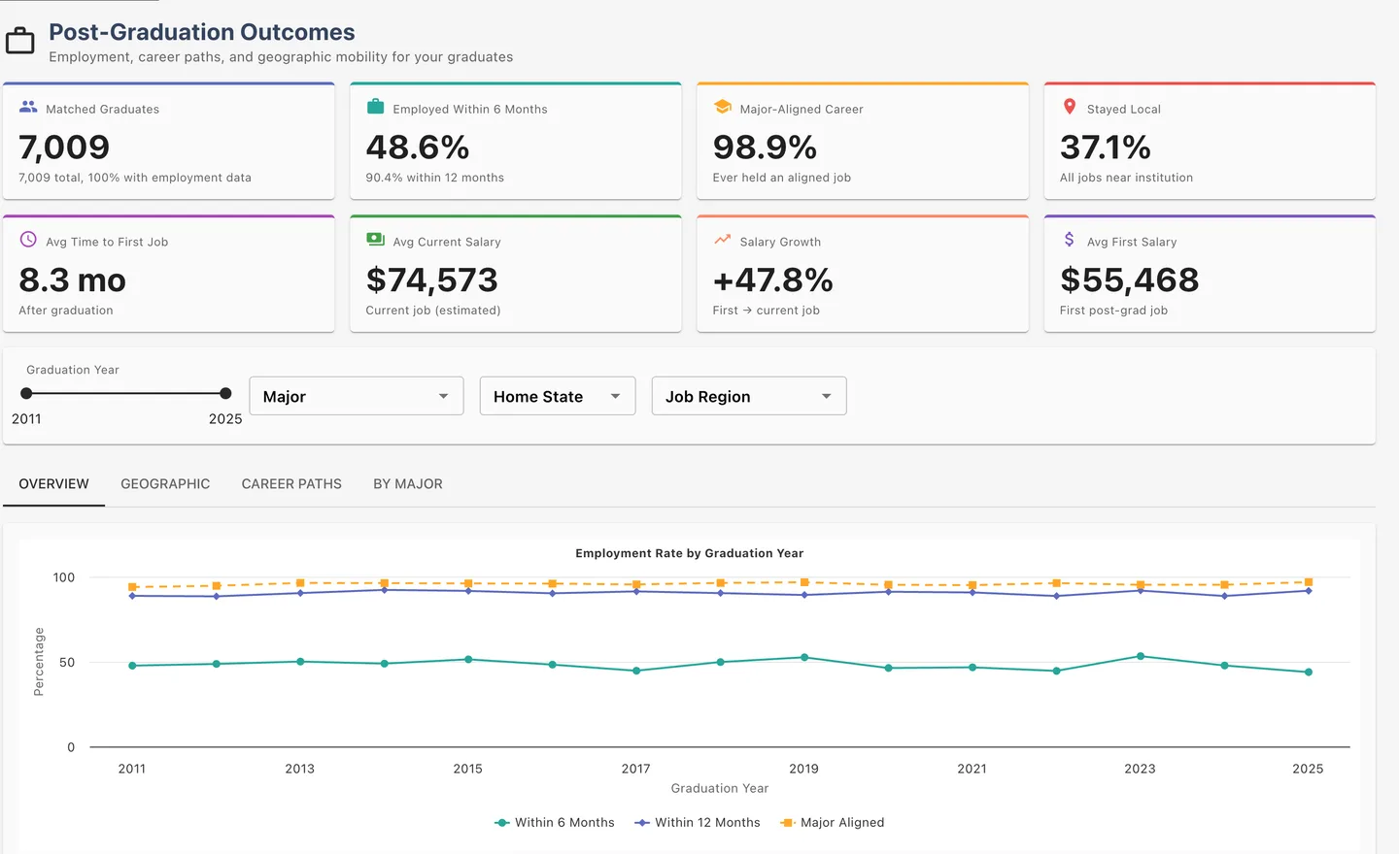Image resolution: width=1399 pixels, height=854 pixels.
Task: Toggle the Major Aligned legend series
Action: (x=833, y=822)
